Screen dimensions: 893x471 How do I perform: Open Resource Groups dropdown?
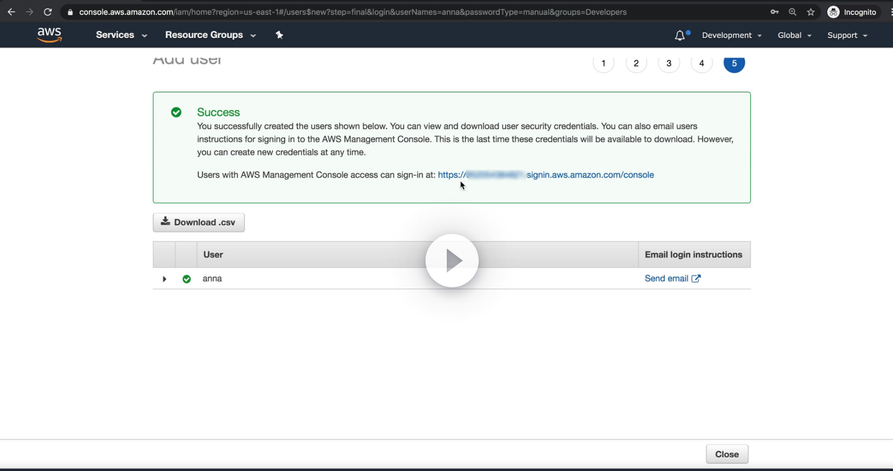click(210, 35)
